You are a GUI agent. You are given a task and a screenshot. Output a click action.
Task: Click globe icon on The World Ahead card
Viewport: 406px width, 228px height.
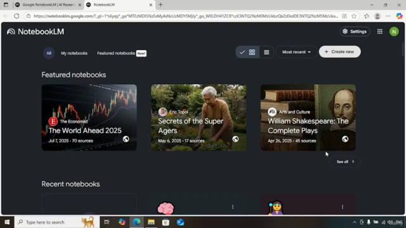pos(126,139)
